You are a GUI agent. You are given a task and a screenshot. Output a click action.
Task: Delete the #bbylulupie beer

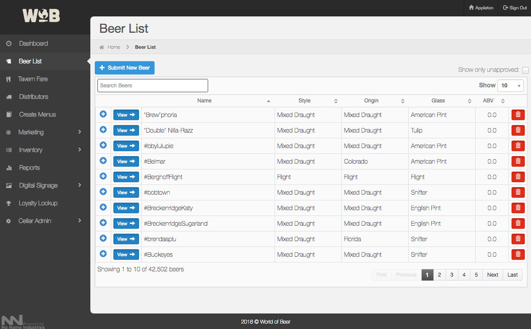coord(518,146)
